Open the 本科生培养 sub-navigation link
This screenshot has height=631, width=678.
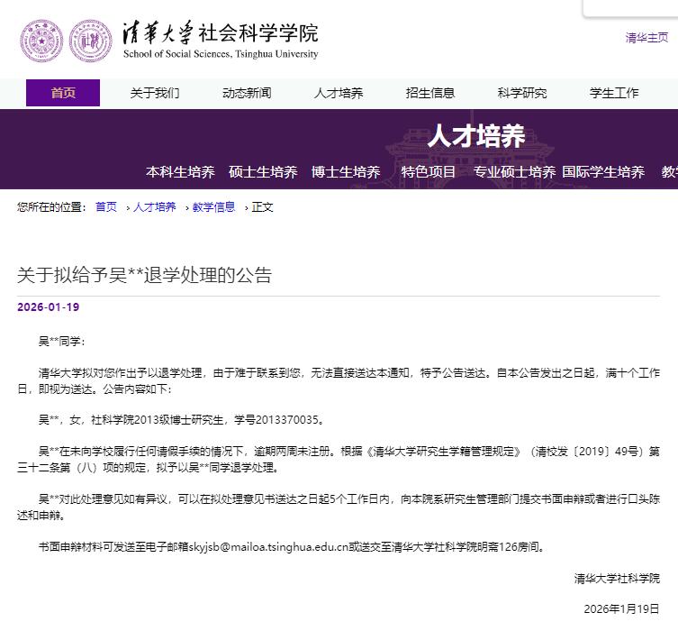tap(180, 172)
